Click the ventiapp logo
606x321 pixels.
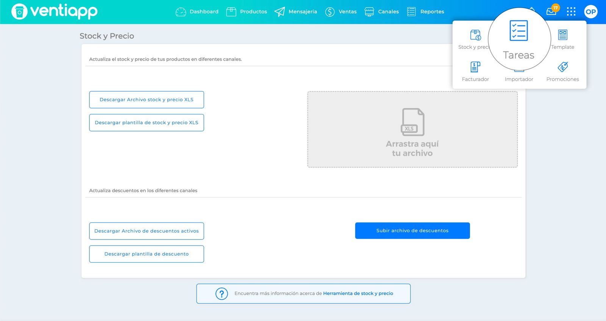(55, 11)
